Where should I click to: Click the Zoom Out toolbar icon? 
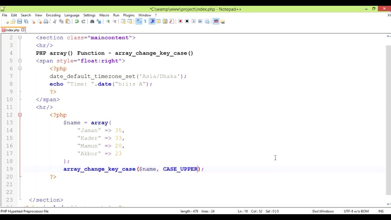pyautogui.click(x=114, y=21)
